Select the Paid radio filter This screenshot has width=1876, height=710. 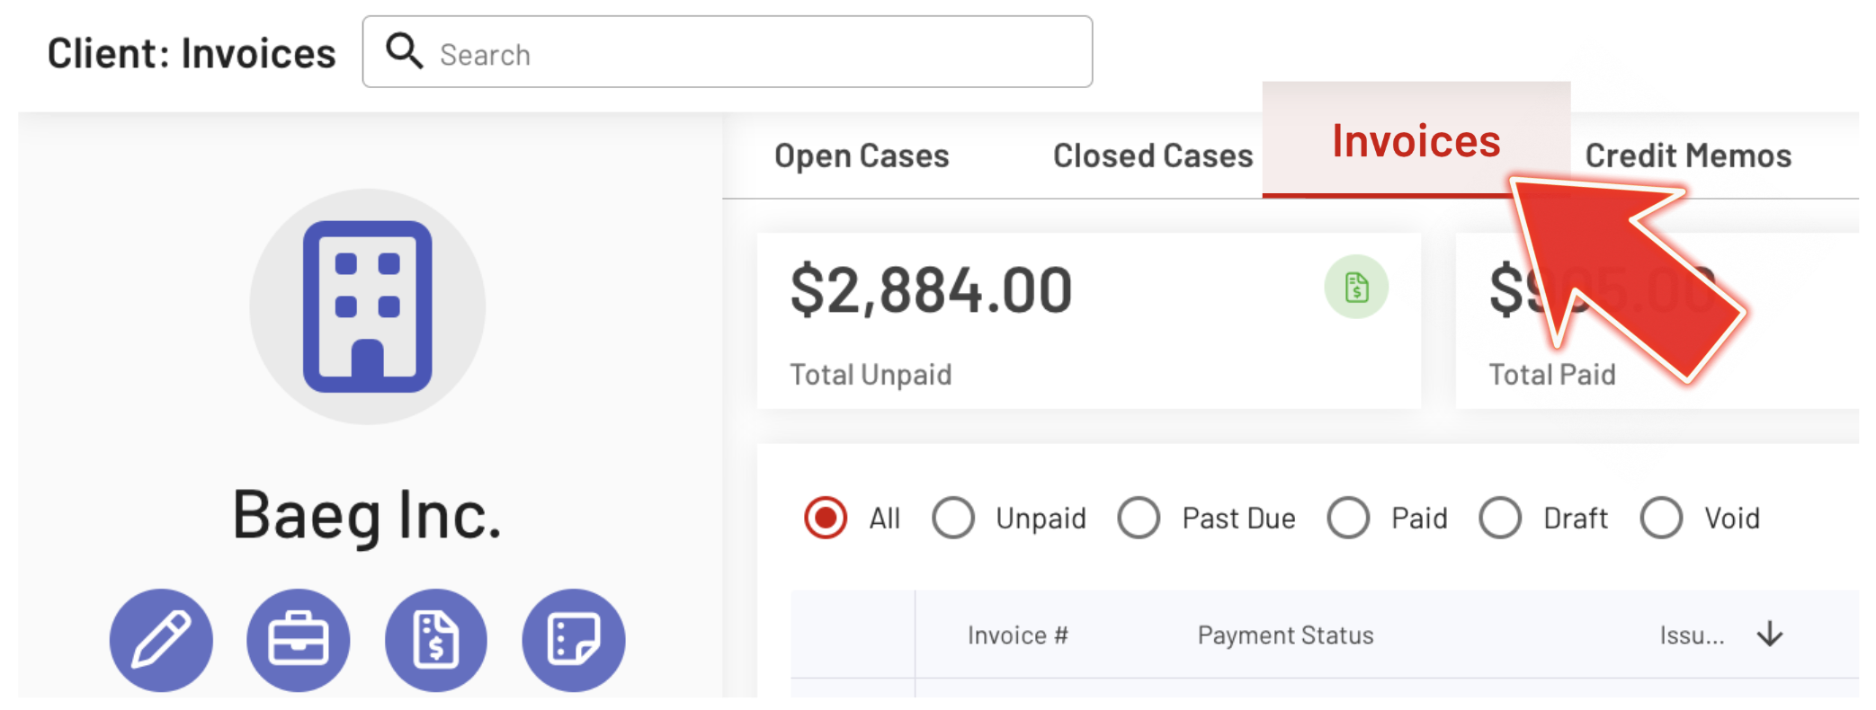1348,518
